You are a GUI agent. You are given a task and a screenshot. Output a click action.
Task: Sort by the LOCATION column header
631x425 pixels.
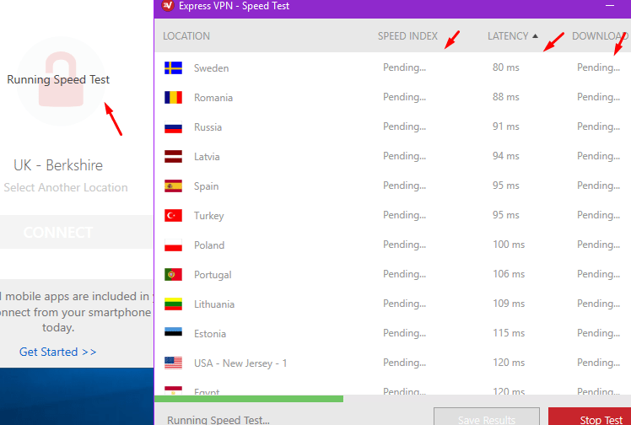pos(186,35)
